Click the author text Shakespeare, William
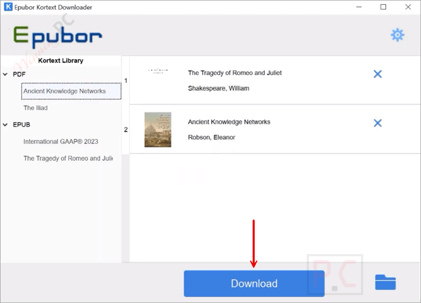 (x=218, y=88)
